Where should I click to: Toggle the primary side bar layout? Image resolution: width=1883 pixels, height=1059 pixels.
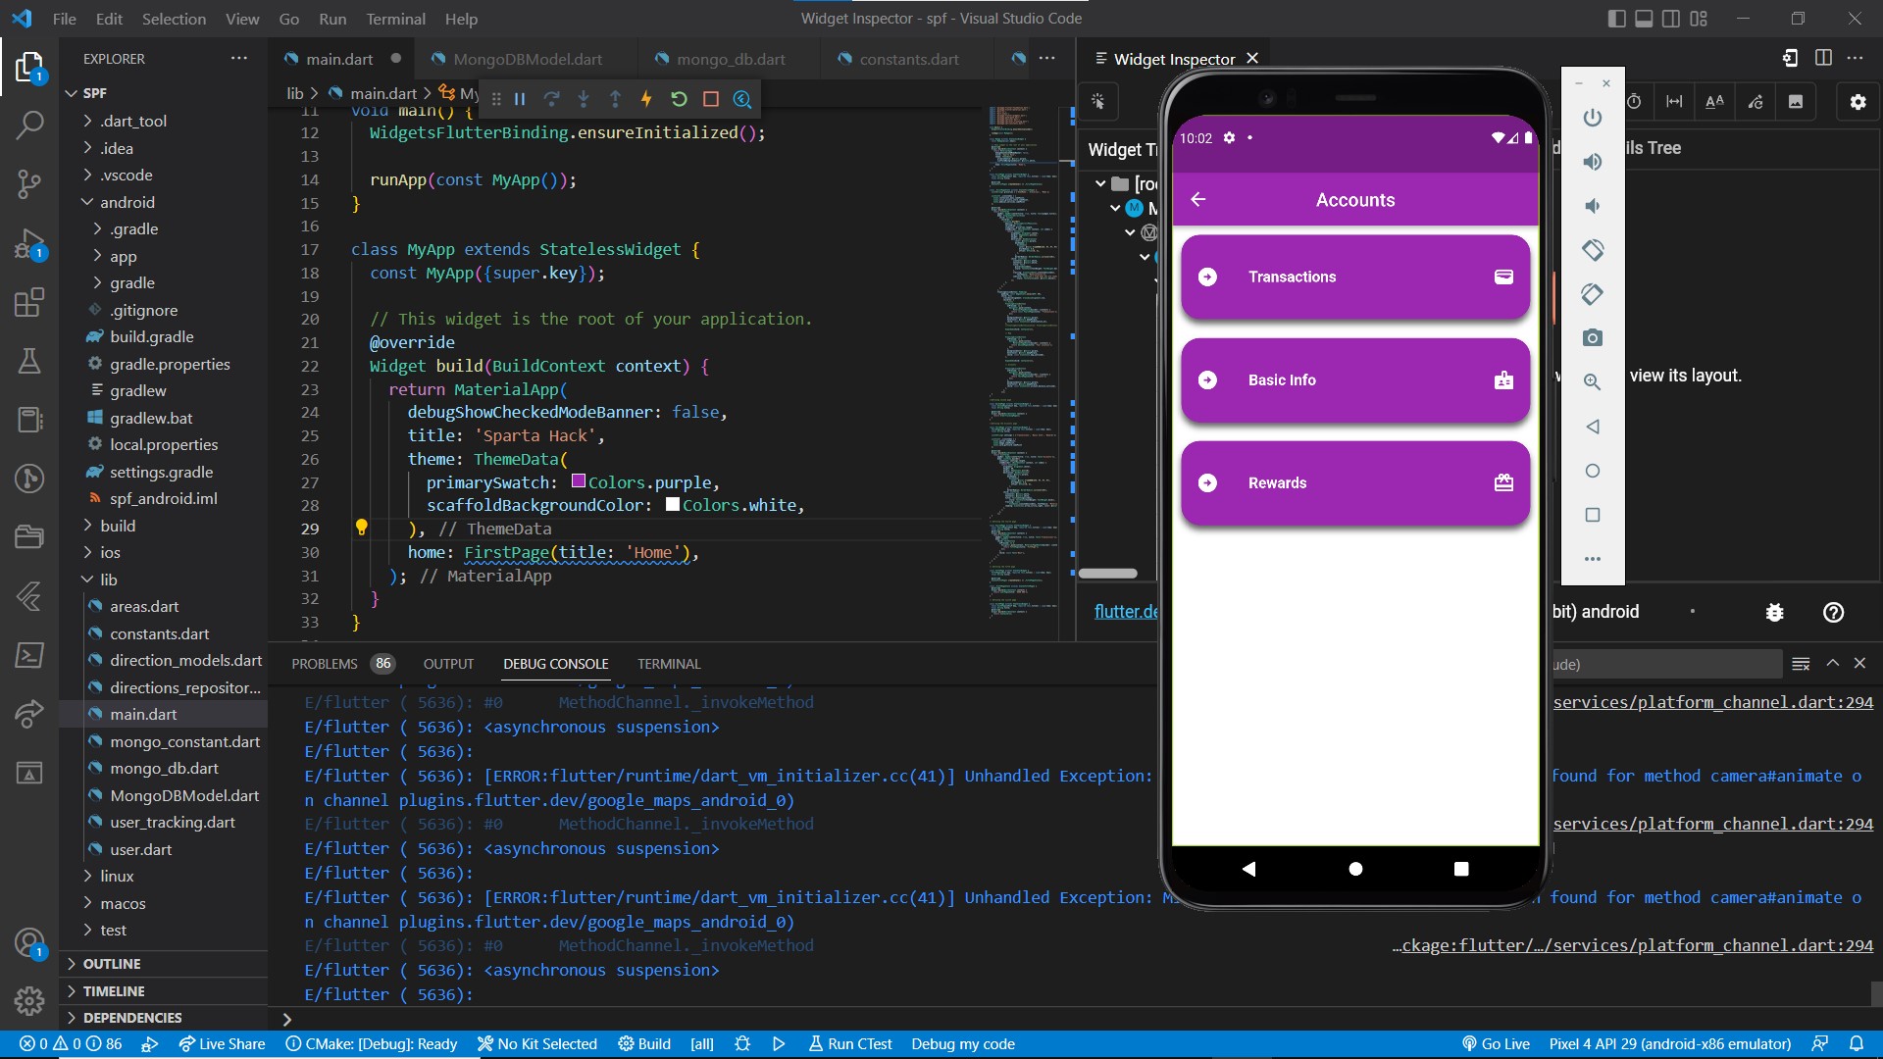[1616, 19]
